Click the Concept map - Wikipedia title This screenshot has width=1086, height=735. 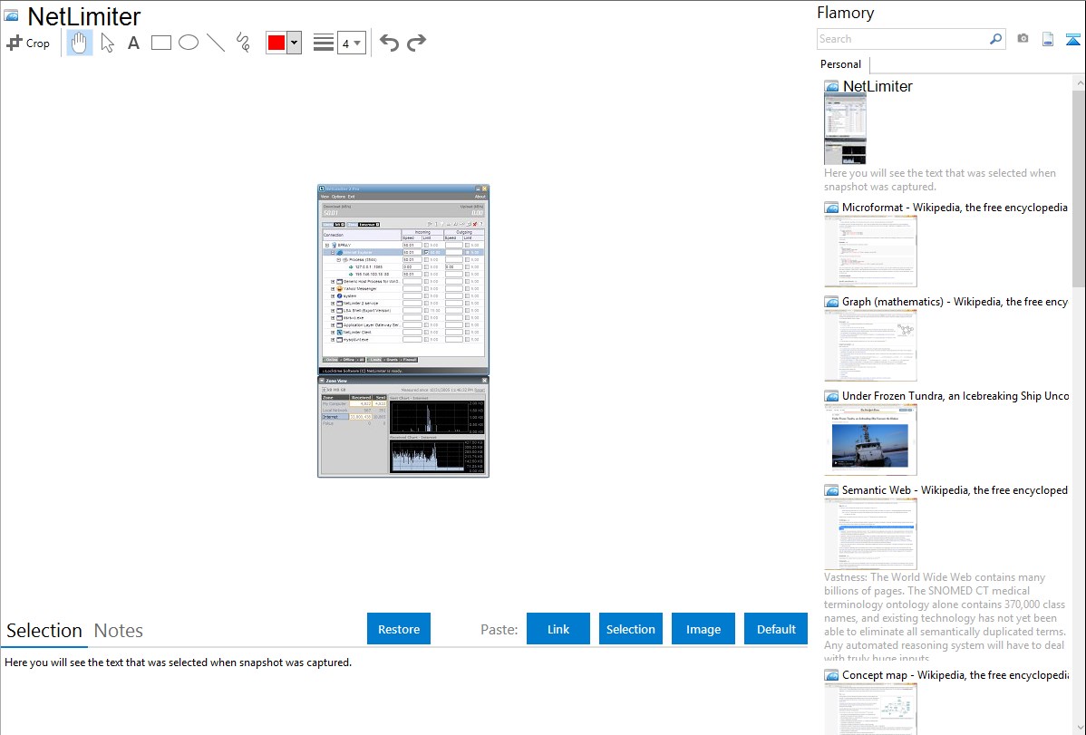pyautogui.click(x=955, y=674)
